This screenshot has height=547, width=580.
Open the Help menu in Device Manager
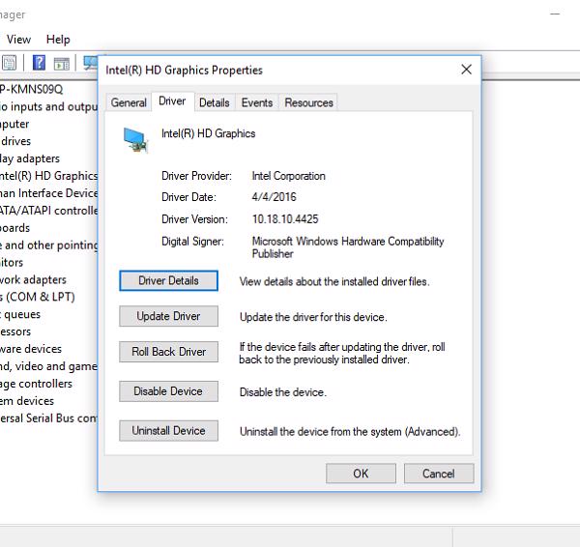pyautogui.click(x=58, y=40)
